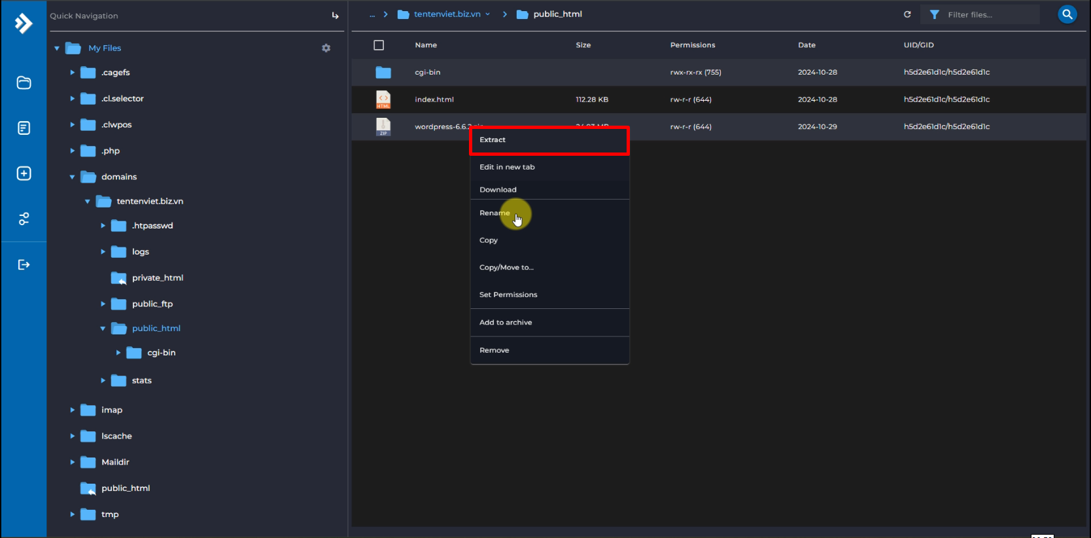1091x538 pixels.
Task: Click the private_html shortcut folder icon
Action: (118, 278)
